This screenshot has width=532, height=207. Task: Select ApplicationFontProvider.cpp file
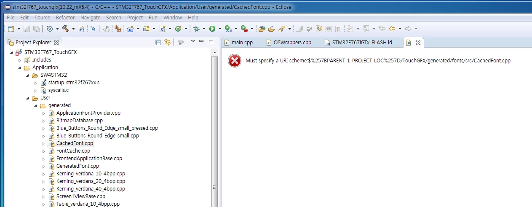(88, 113)
